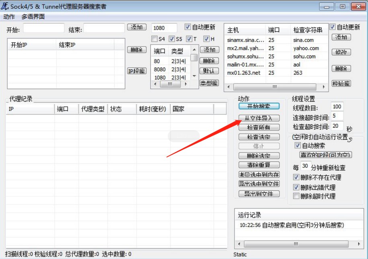
Task: Click the 拷贝选中到内存 button
Action: click(x=259, y=174)
